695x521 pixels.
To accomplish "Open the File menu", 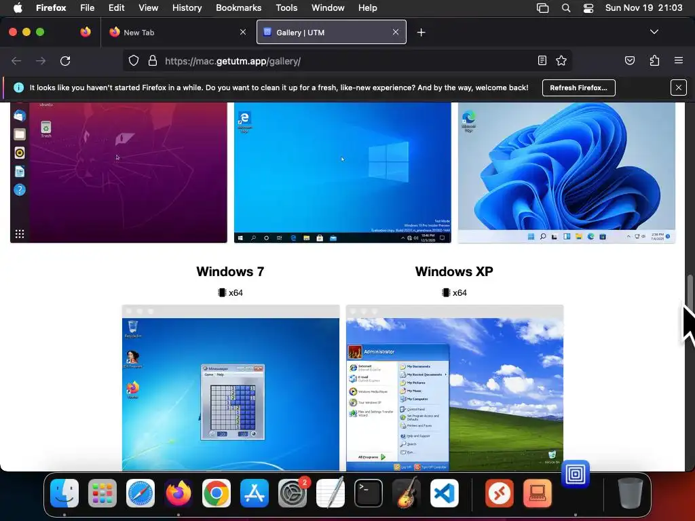I will tap(88, 7).
